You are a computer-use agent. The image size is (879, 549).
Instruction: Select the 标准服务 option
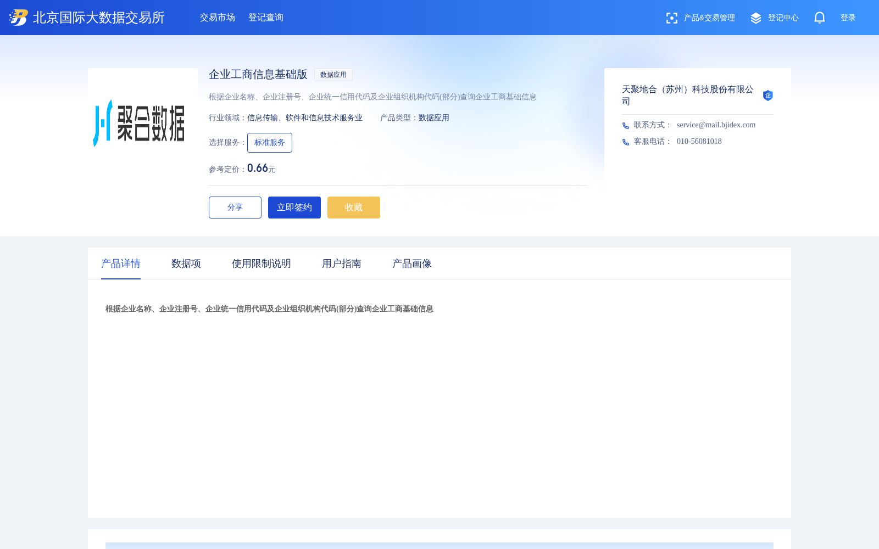click(x=270, y=143)
